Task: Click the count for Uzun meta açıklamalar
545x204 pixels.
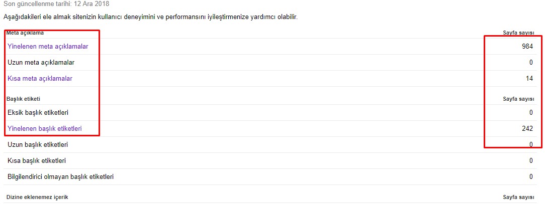Action: coord(531,63)
